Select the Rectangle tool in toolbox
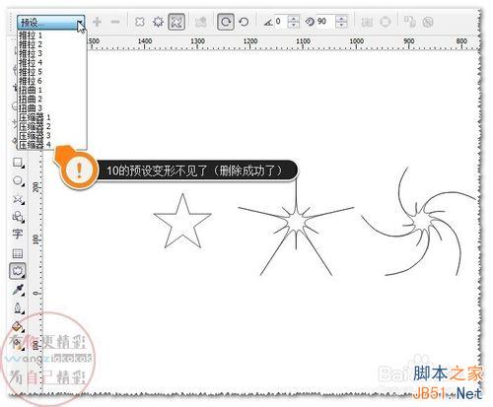The height and width of the screenshot is (407, 493). click(x=18, y=163)
